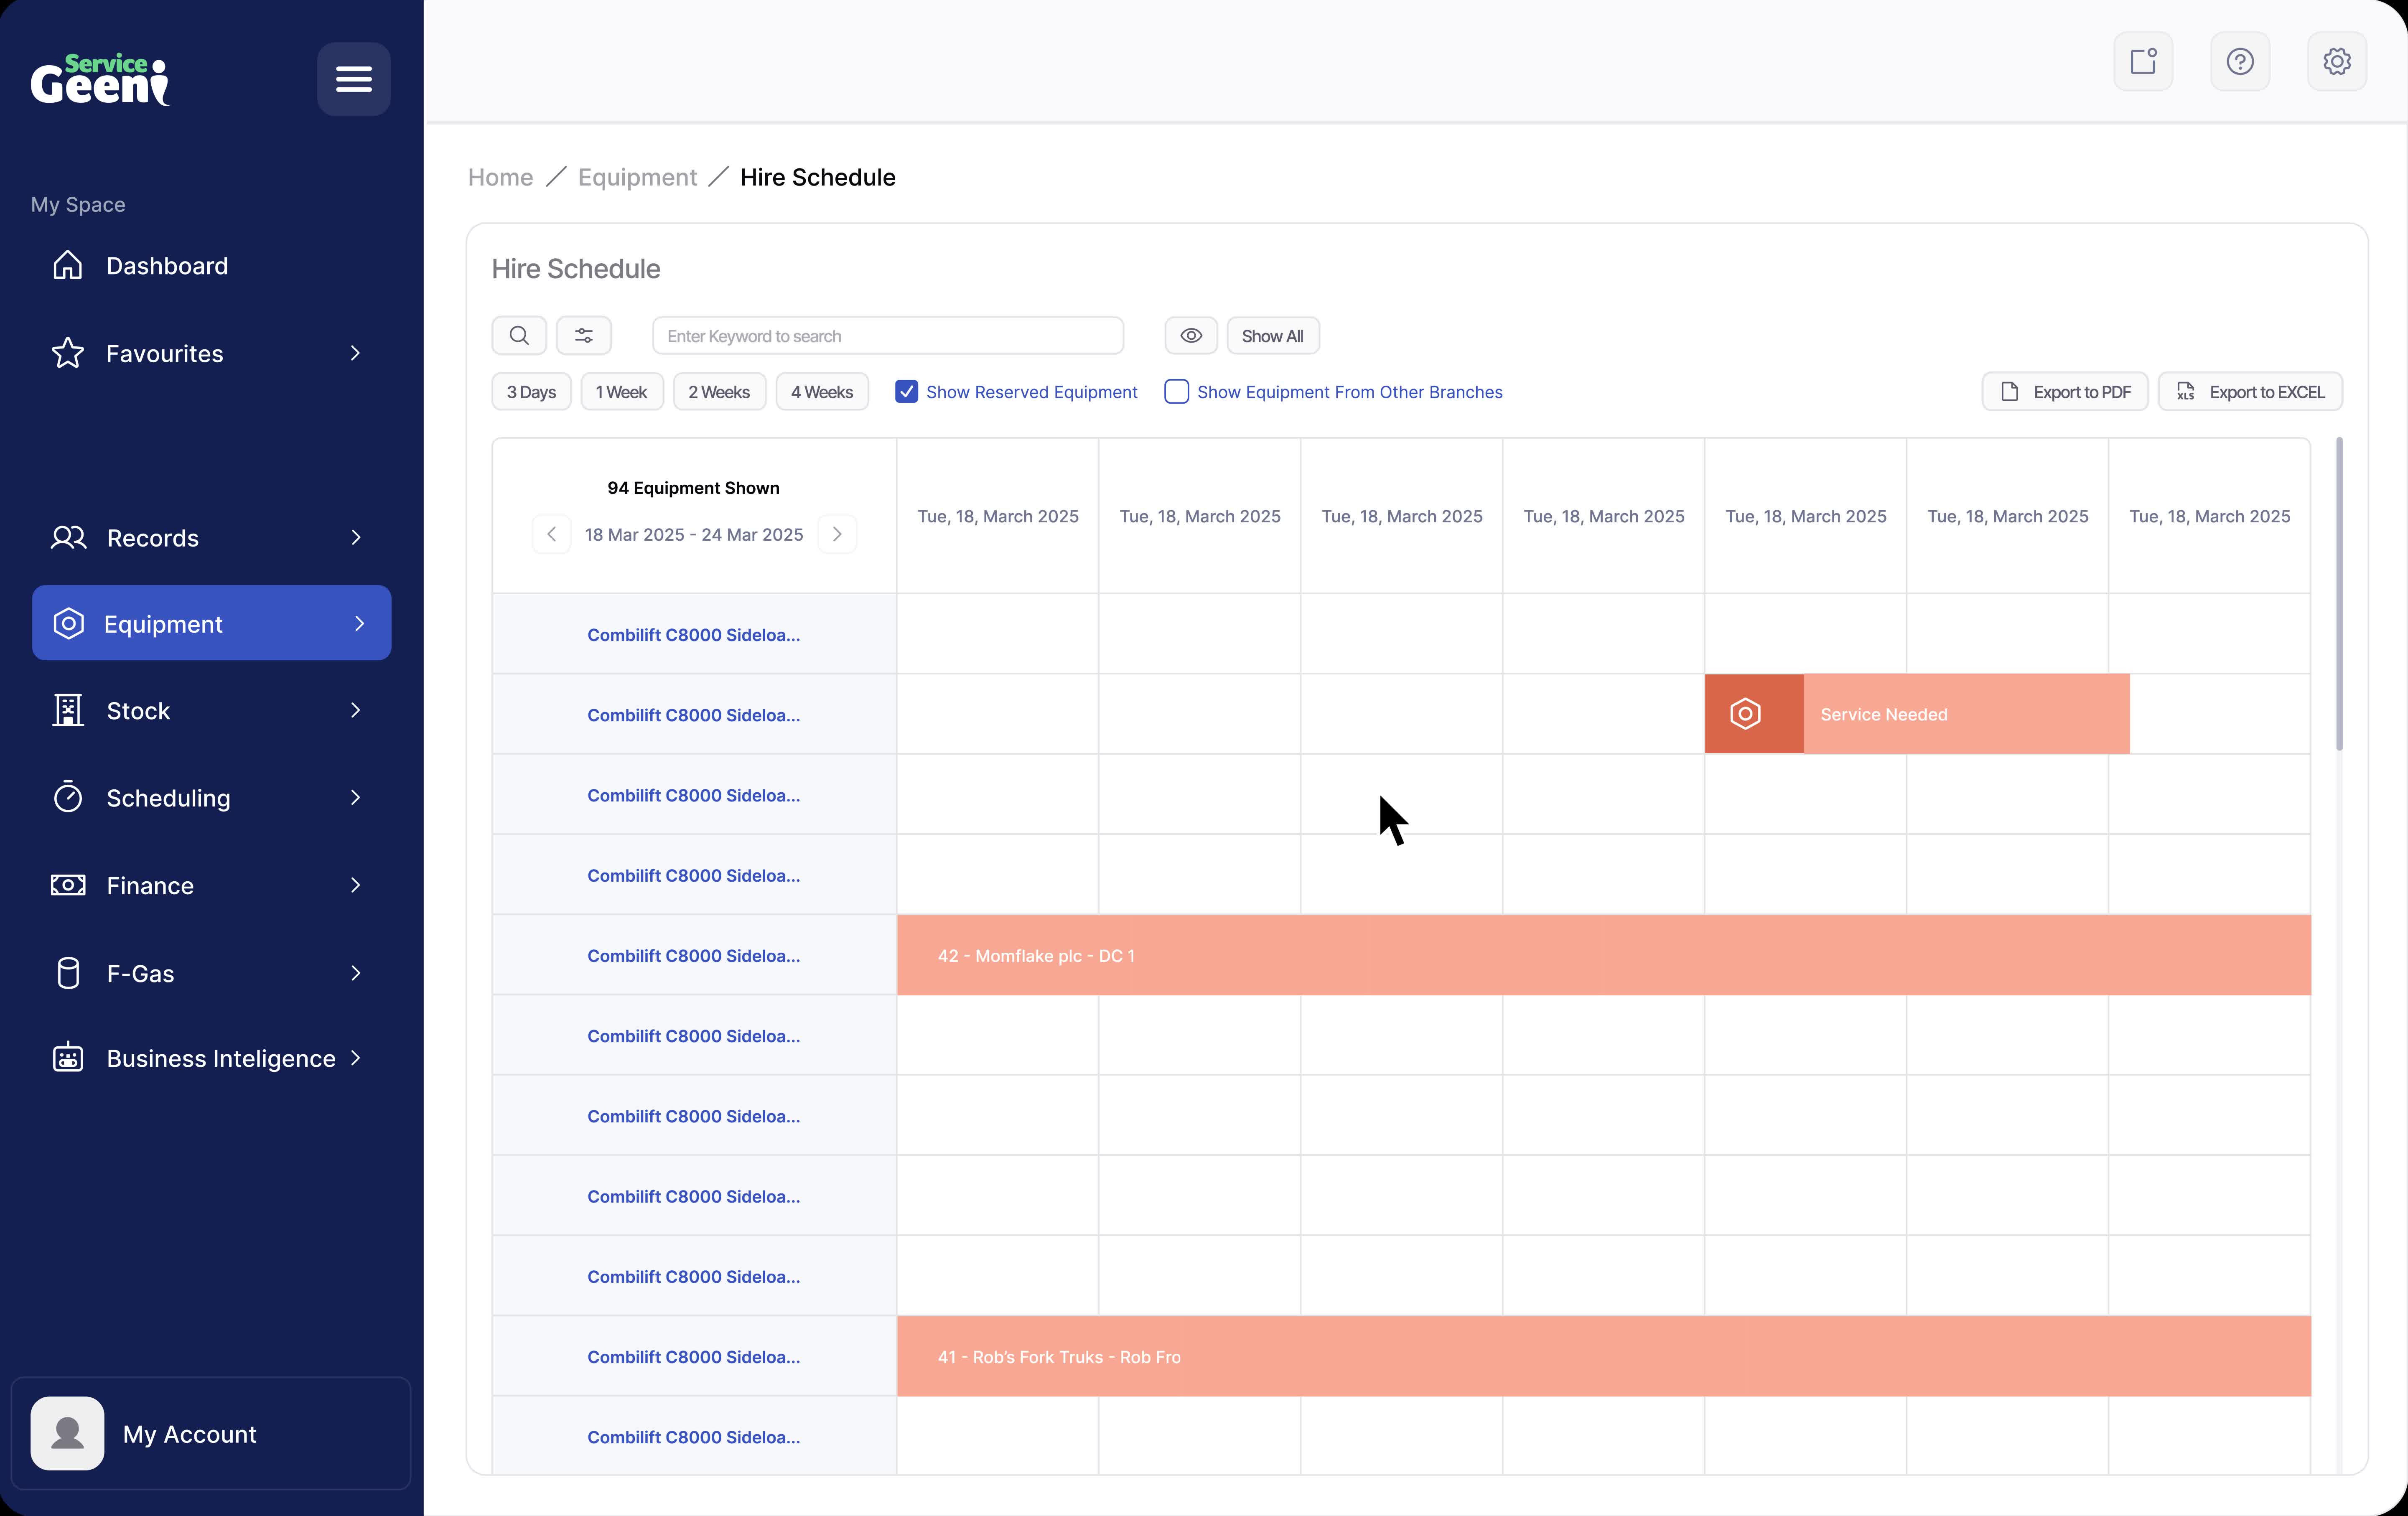The height and width of the screenshot is (1516, 2408).
Task: Toggle the hamburger menu button
Action: [354, 79]
